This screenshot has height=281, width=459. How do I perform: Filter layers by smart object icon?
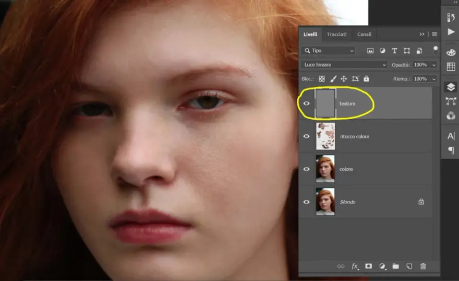pyautogui.click(x=419, y=51)
